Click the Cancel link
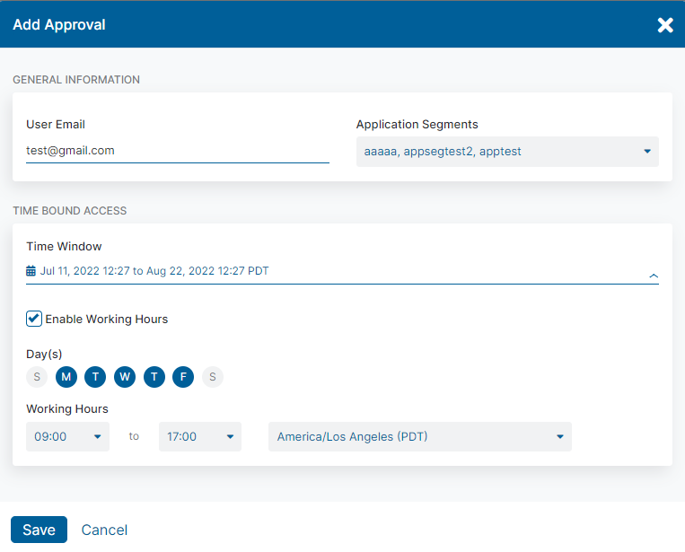 (104, 530)
